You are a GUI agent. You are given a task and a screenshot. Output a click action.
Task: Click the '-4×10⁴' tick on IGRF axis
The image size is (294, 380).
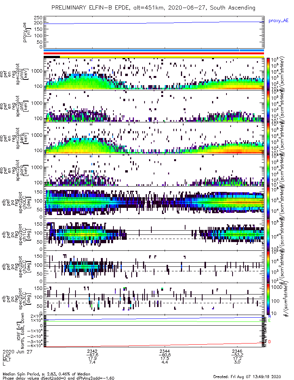pyautogui.click(x=35, y=345)
